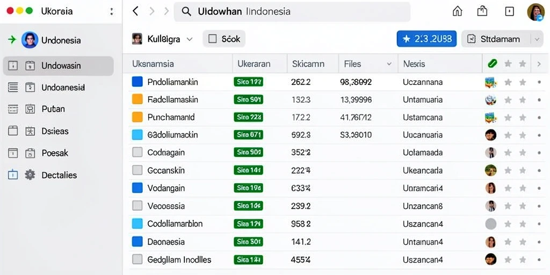Click the green Siro tag in the Daonaesia row
Image resolution: width=550 pixels, height=275 pixels.
point(248,242)
